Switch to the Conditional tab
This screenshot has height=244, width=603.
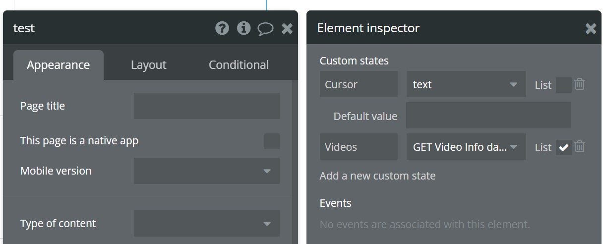coord(239,65)
